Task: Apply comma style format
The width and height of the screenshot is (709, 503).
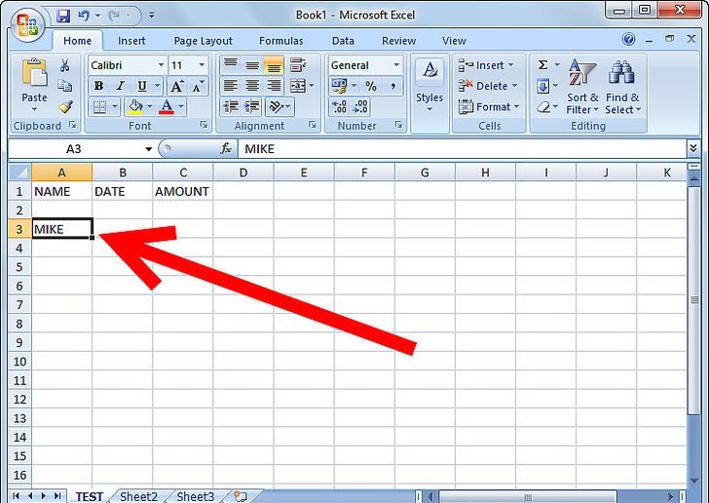Action: point(392,86)
